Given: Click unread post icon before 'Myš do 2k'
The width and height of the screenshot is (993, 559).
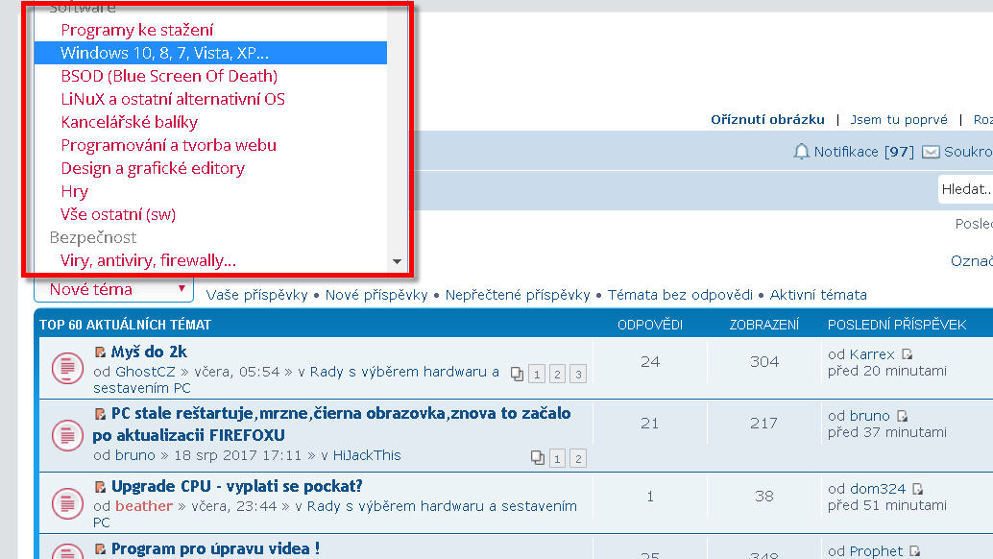Looking at the screenshot, I should tap(100, 352).
